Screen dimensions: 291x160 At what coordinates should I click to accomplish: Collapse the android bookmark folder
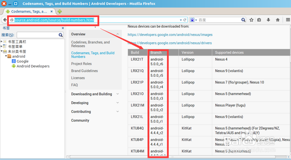click(6, 56)
